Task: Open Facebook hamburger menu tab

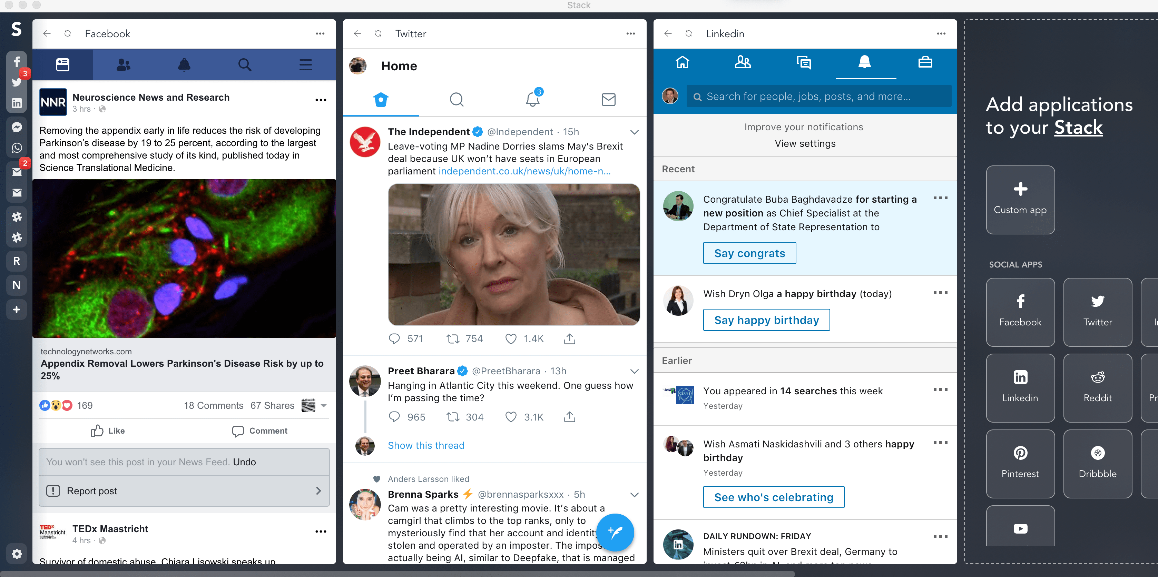Action: pyautogui.click(x=305, y=65)
